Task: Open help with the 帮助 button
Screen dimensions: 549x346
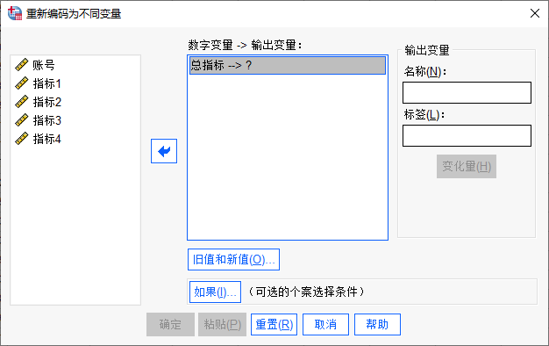Action: coord(377,324)
